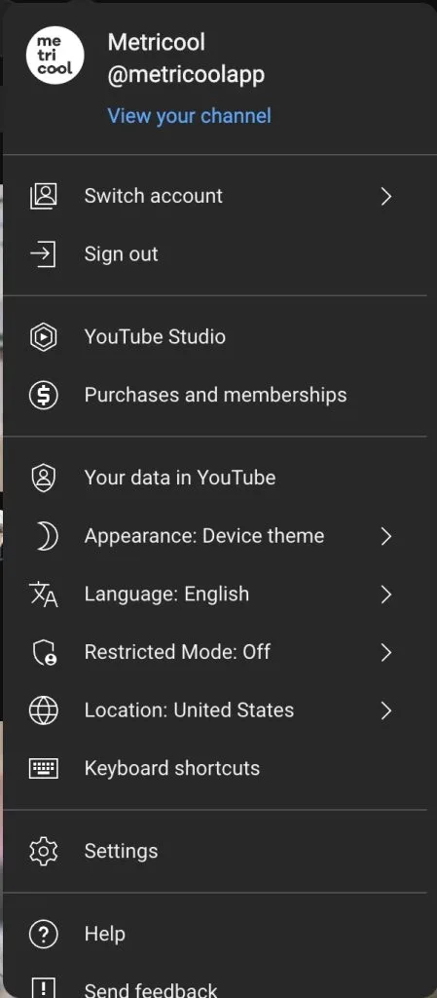Click the Help question mark icon

click(x=44, y=935)
